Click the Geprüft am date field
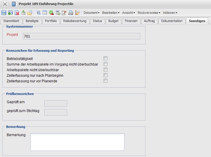211x157 pixels. [x=55, y=103]
